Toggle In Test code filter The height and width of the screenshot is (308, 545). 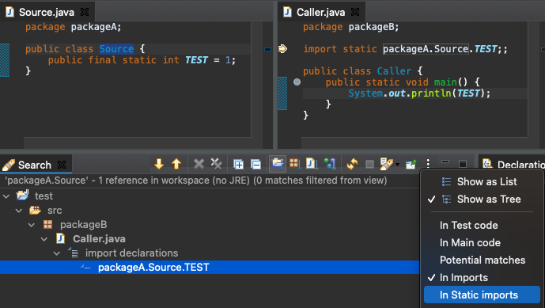(482, 225)
